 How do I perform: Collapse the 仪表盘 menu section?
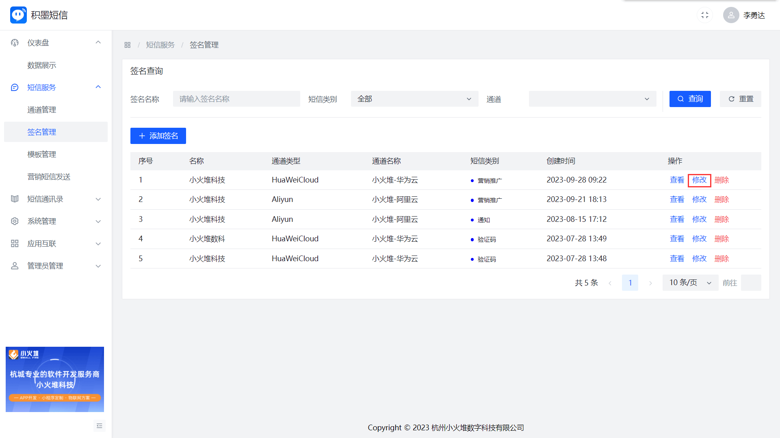click(98, 43)
